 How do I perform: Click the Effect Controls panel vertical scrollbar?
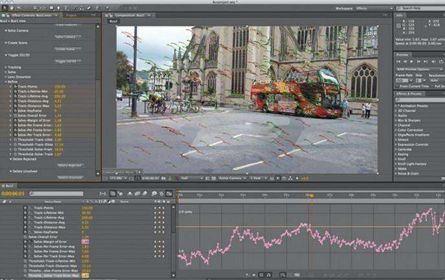98,100
